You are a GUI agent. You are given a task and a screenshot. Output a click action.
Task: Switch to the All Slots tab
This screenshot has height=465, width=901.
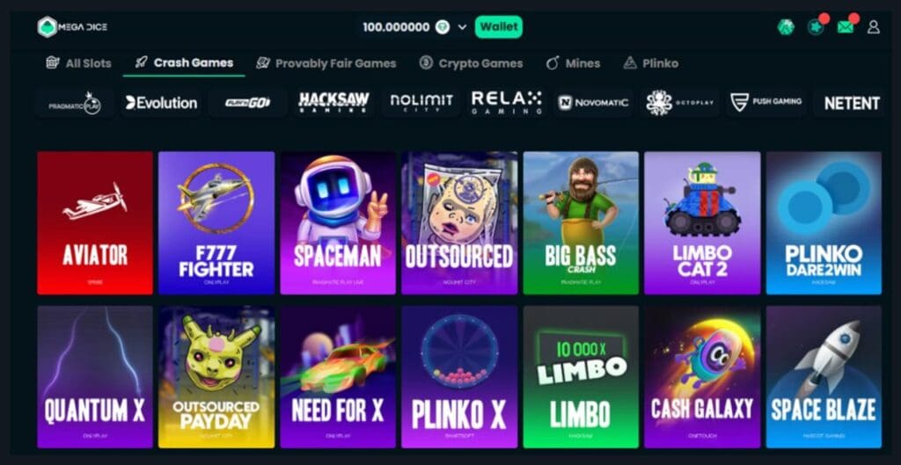click(78, 63)
